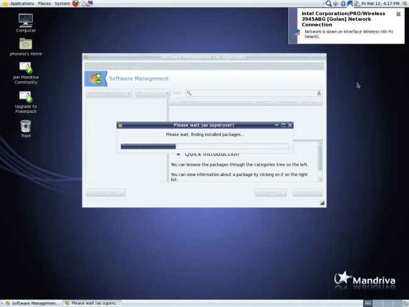Click the window resize grip corner
This screenshot has height=307, width=409.
pyautogui.click(x=322, y=203)
